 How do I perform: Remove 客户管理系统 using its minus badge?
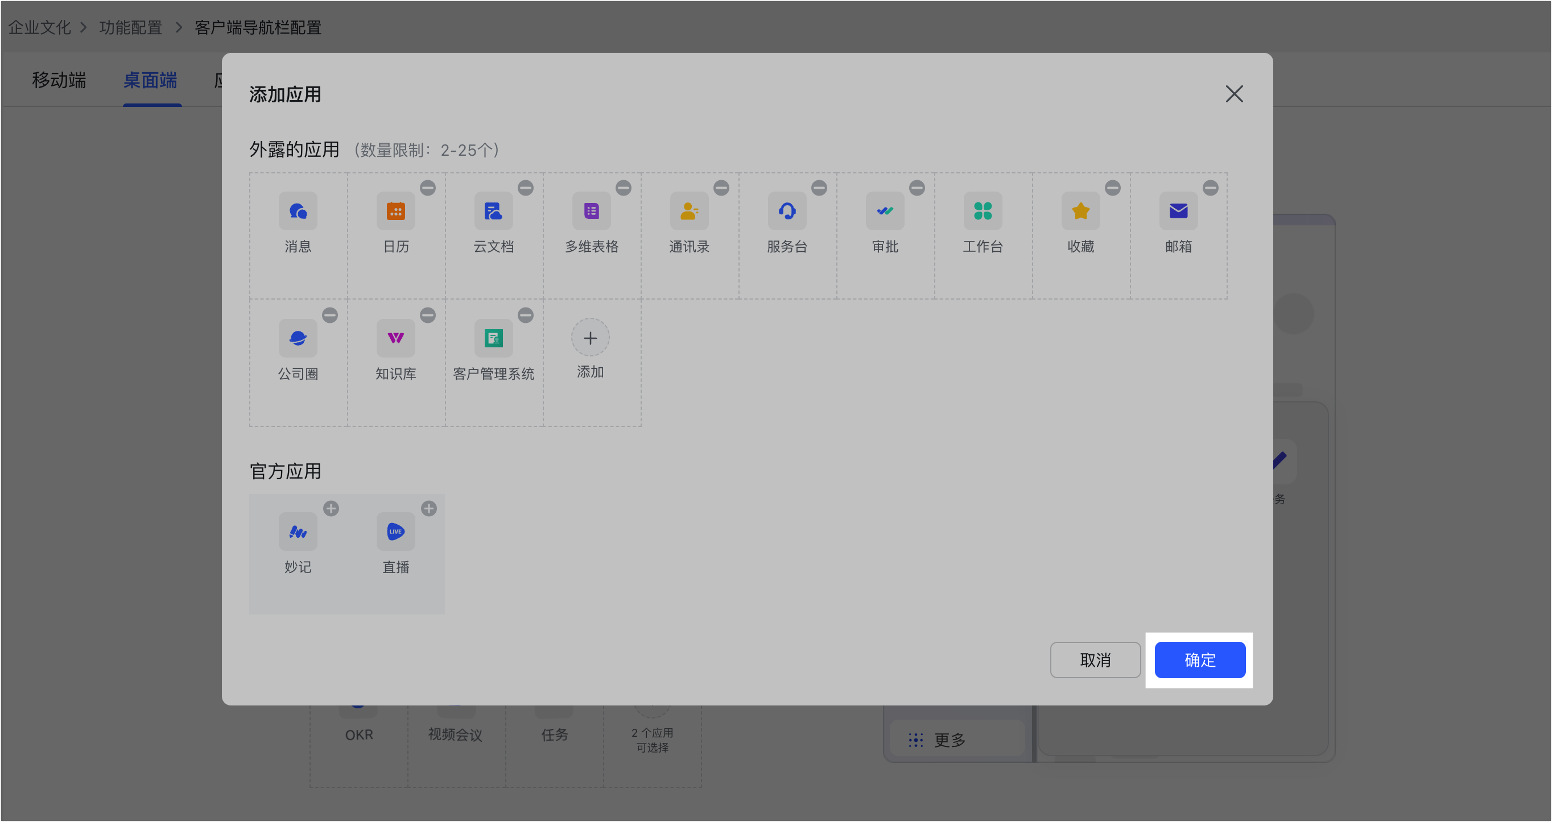[x=526, y=315]
